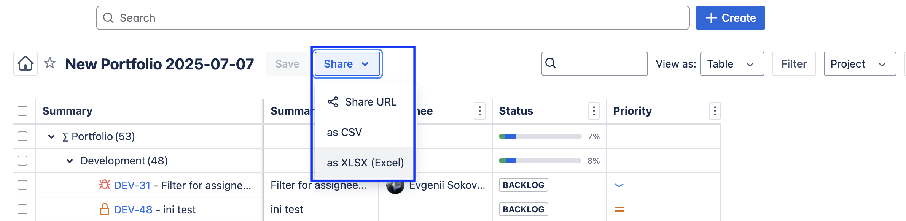Image resolution: width=906 pixels, height=221 pixels.
Task: Collapse the Development (48) group
Action: tap(70, 161)
